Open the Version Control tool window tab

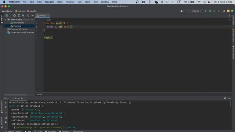pos(13,131)
